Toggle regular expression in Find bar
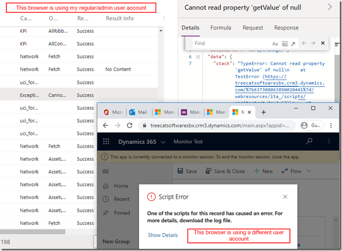This screenshot has height=251, width=342. [293, 44]
